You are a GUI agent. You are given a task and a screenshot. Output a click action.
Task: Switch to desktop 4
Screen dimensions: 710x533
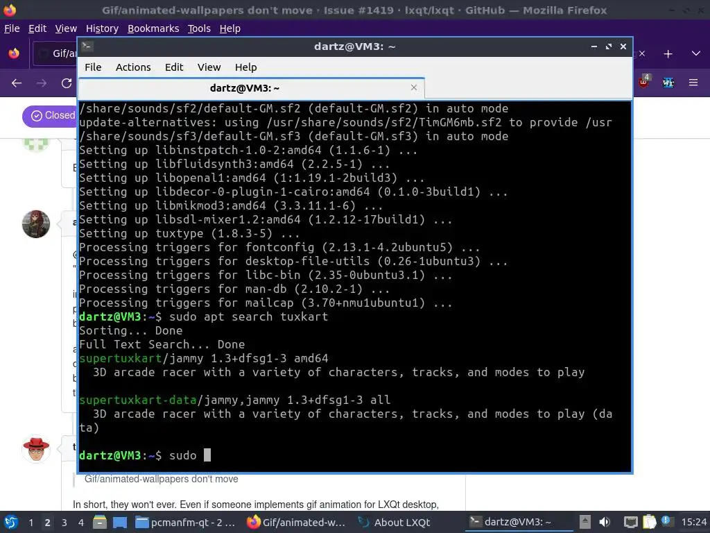pos(80,523)
